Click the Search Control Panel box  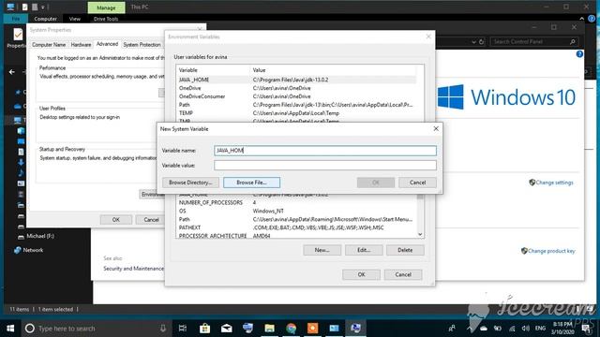pyautogui.click(x=534, y=41)
